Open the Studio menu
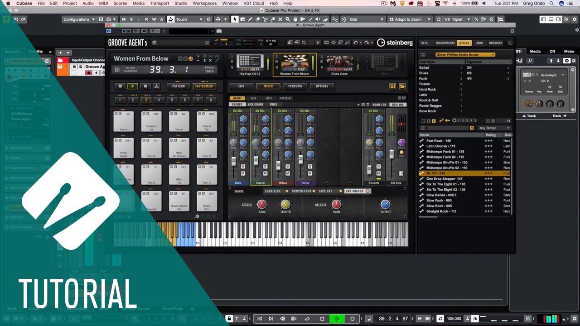 (x=181, y=3)
